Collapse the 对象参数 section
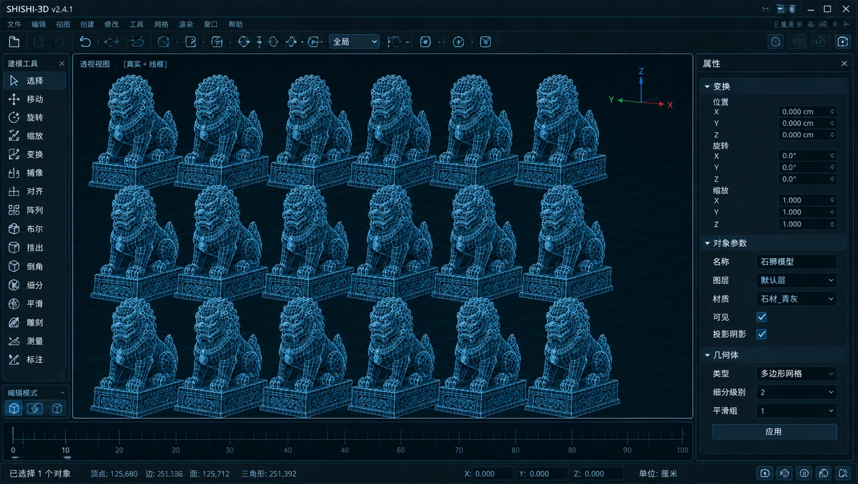Screen dimensions: 858x484 [707, 243]
